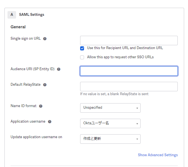Click the section A badge
This screenshot has width=188, height=167.
point(12,15)
